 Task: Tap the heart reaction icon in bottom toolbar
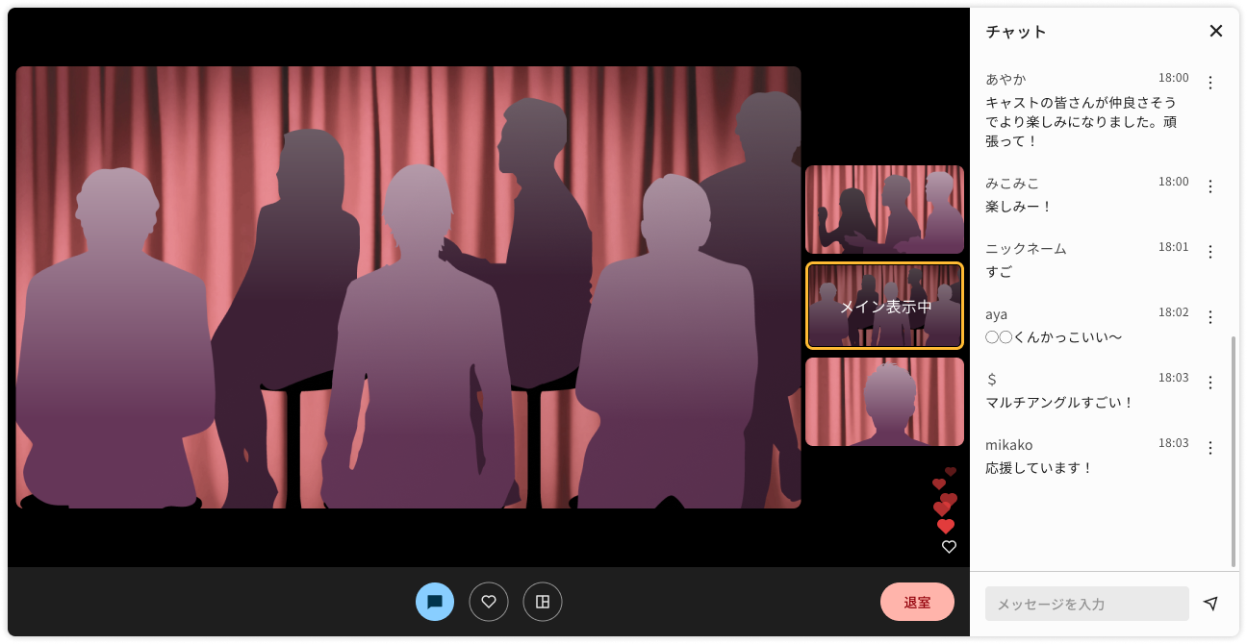pos(489,601)
